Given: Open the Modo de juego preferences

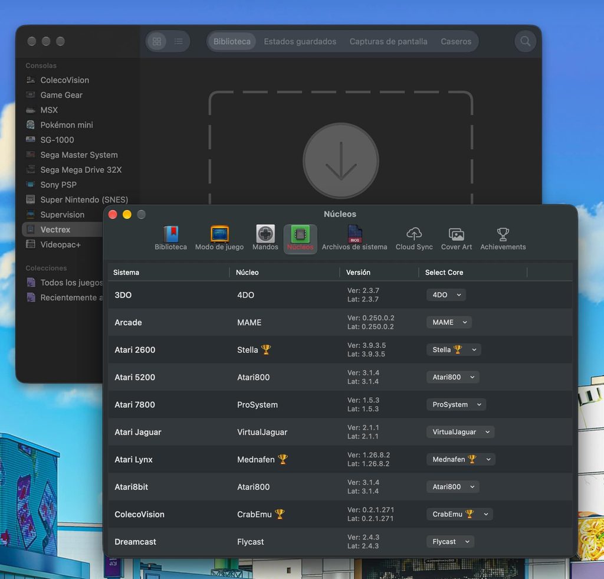Looking at the screenshot, I should click(x=219, y=238).
